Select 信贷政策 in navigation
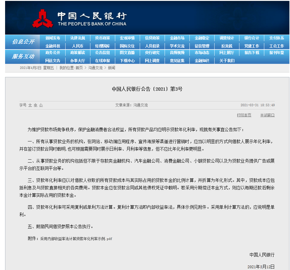Viewport: 290px width, 270px height. coord(152,38)
